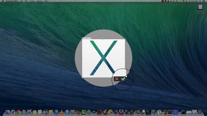Open Spotlight search magnifier
Image resolution: width=207 pixels, height=116 pixels.
click(x=200, y=1)
